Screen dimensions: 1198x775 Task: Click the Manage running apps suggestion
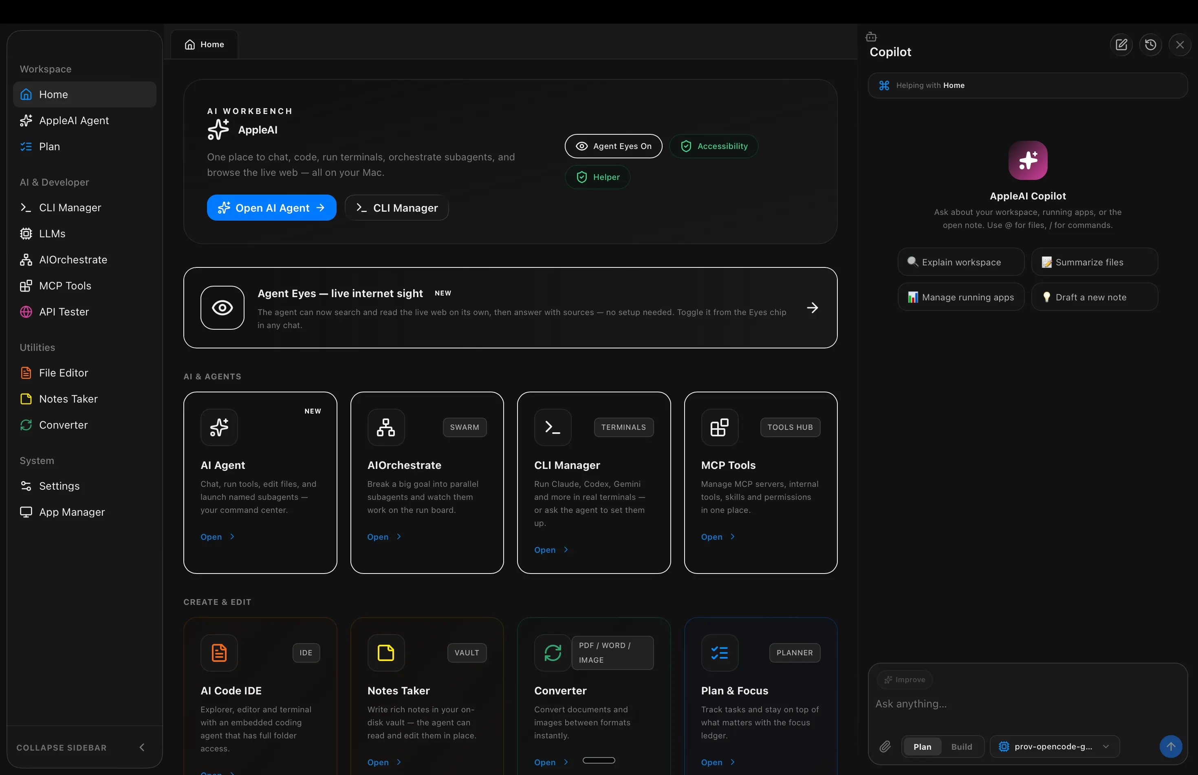(x=960, y=297)
